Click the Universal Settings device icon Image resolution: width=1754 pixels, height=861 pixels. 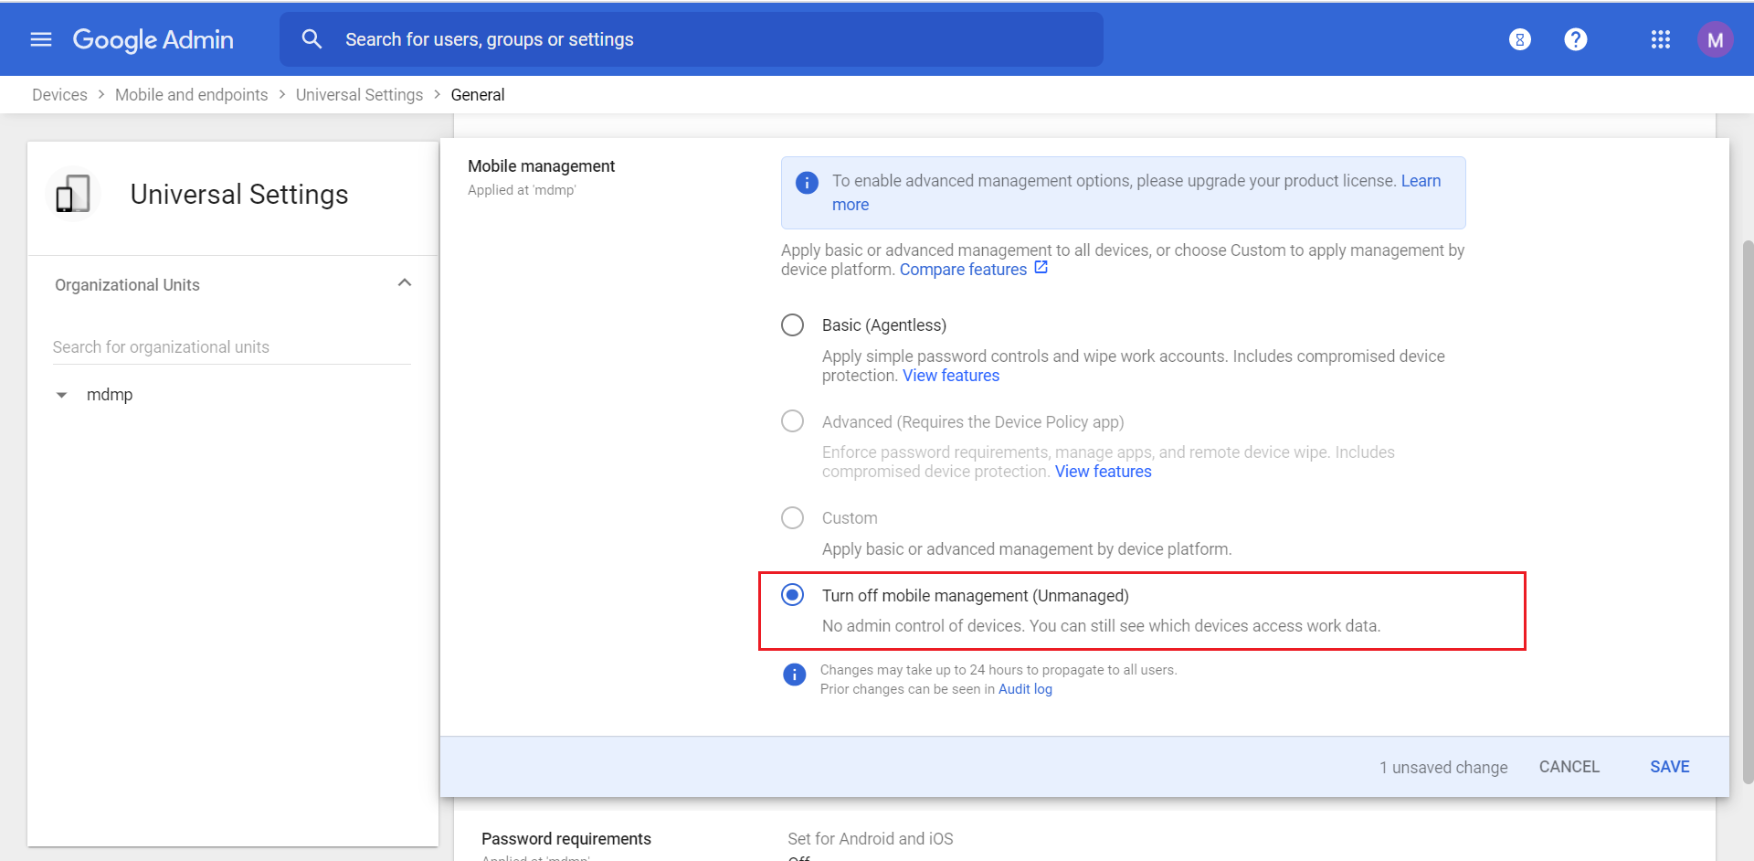click(73, 194)
